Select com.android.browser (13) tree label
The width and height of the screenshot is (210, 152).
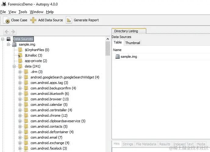pos(50,99)
